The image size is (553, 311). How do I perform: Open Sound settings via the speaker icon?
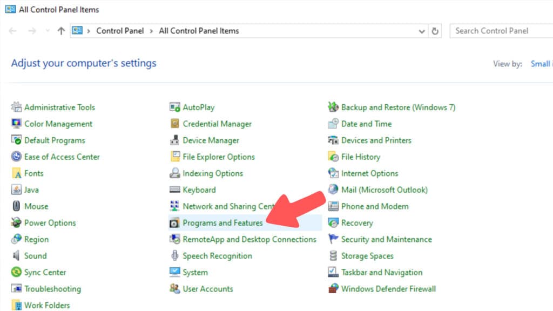[x=17, y=256]
